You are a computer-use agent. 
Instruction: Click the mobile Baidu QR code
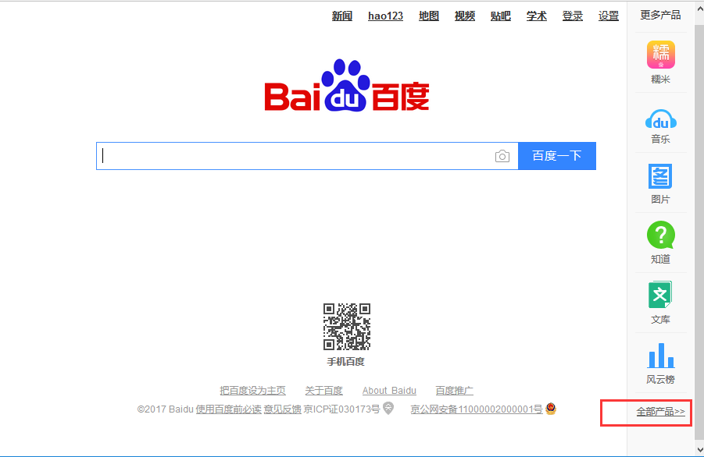click(347, 327)
